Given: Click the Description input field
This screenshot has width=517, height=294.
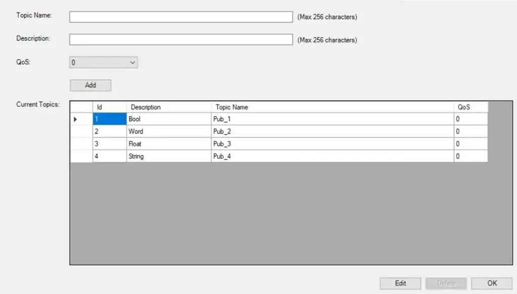Looking at the screenshot, I should pos(181,39).
